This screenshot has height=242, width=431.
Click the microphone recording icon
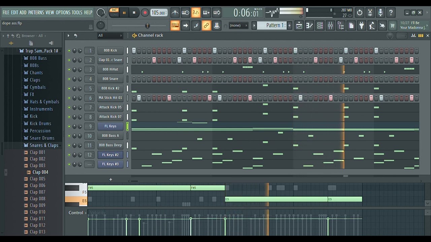380,13
